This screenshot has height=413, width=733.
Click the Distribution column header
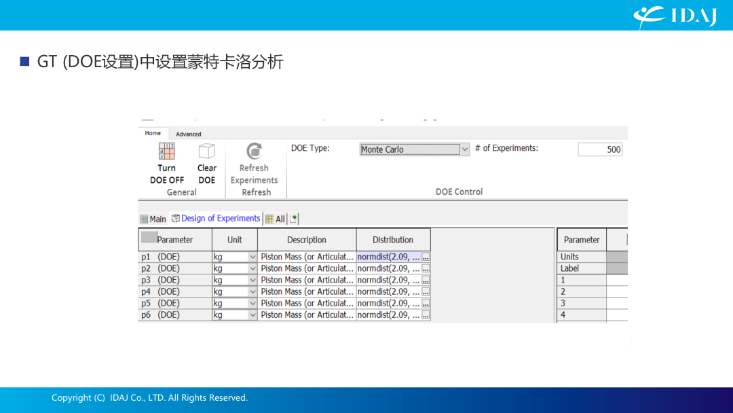[393, 240]
